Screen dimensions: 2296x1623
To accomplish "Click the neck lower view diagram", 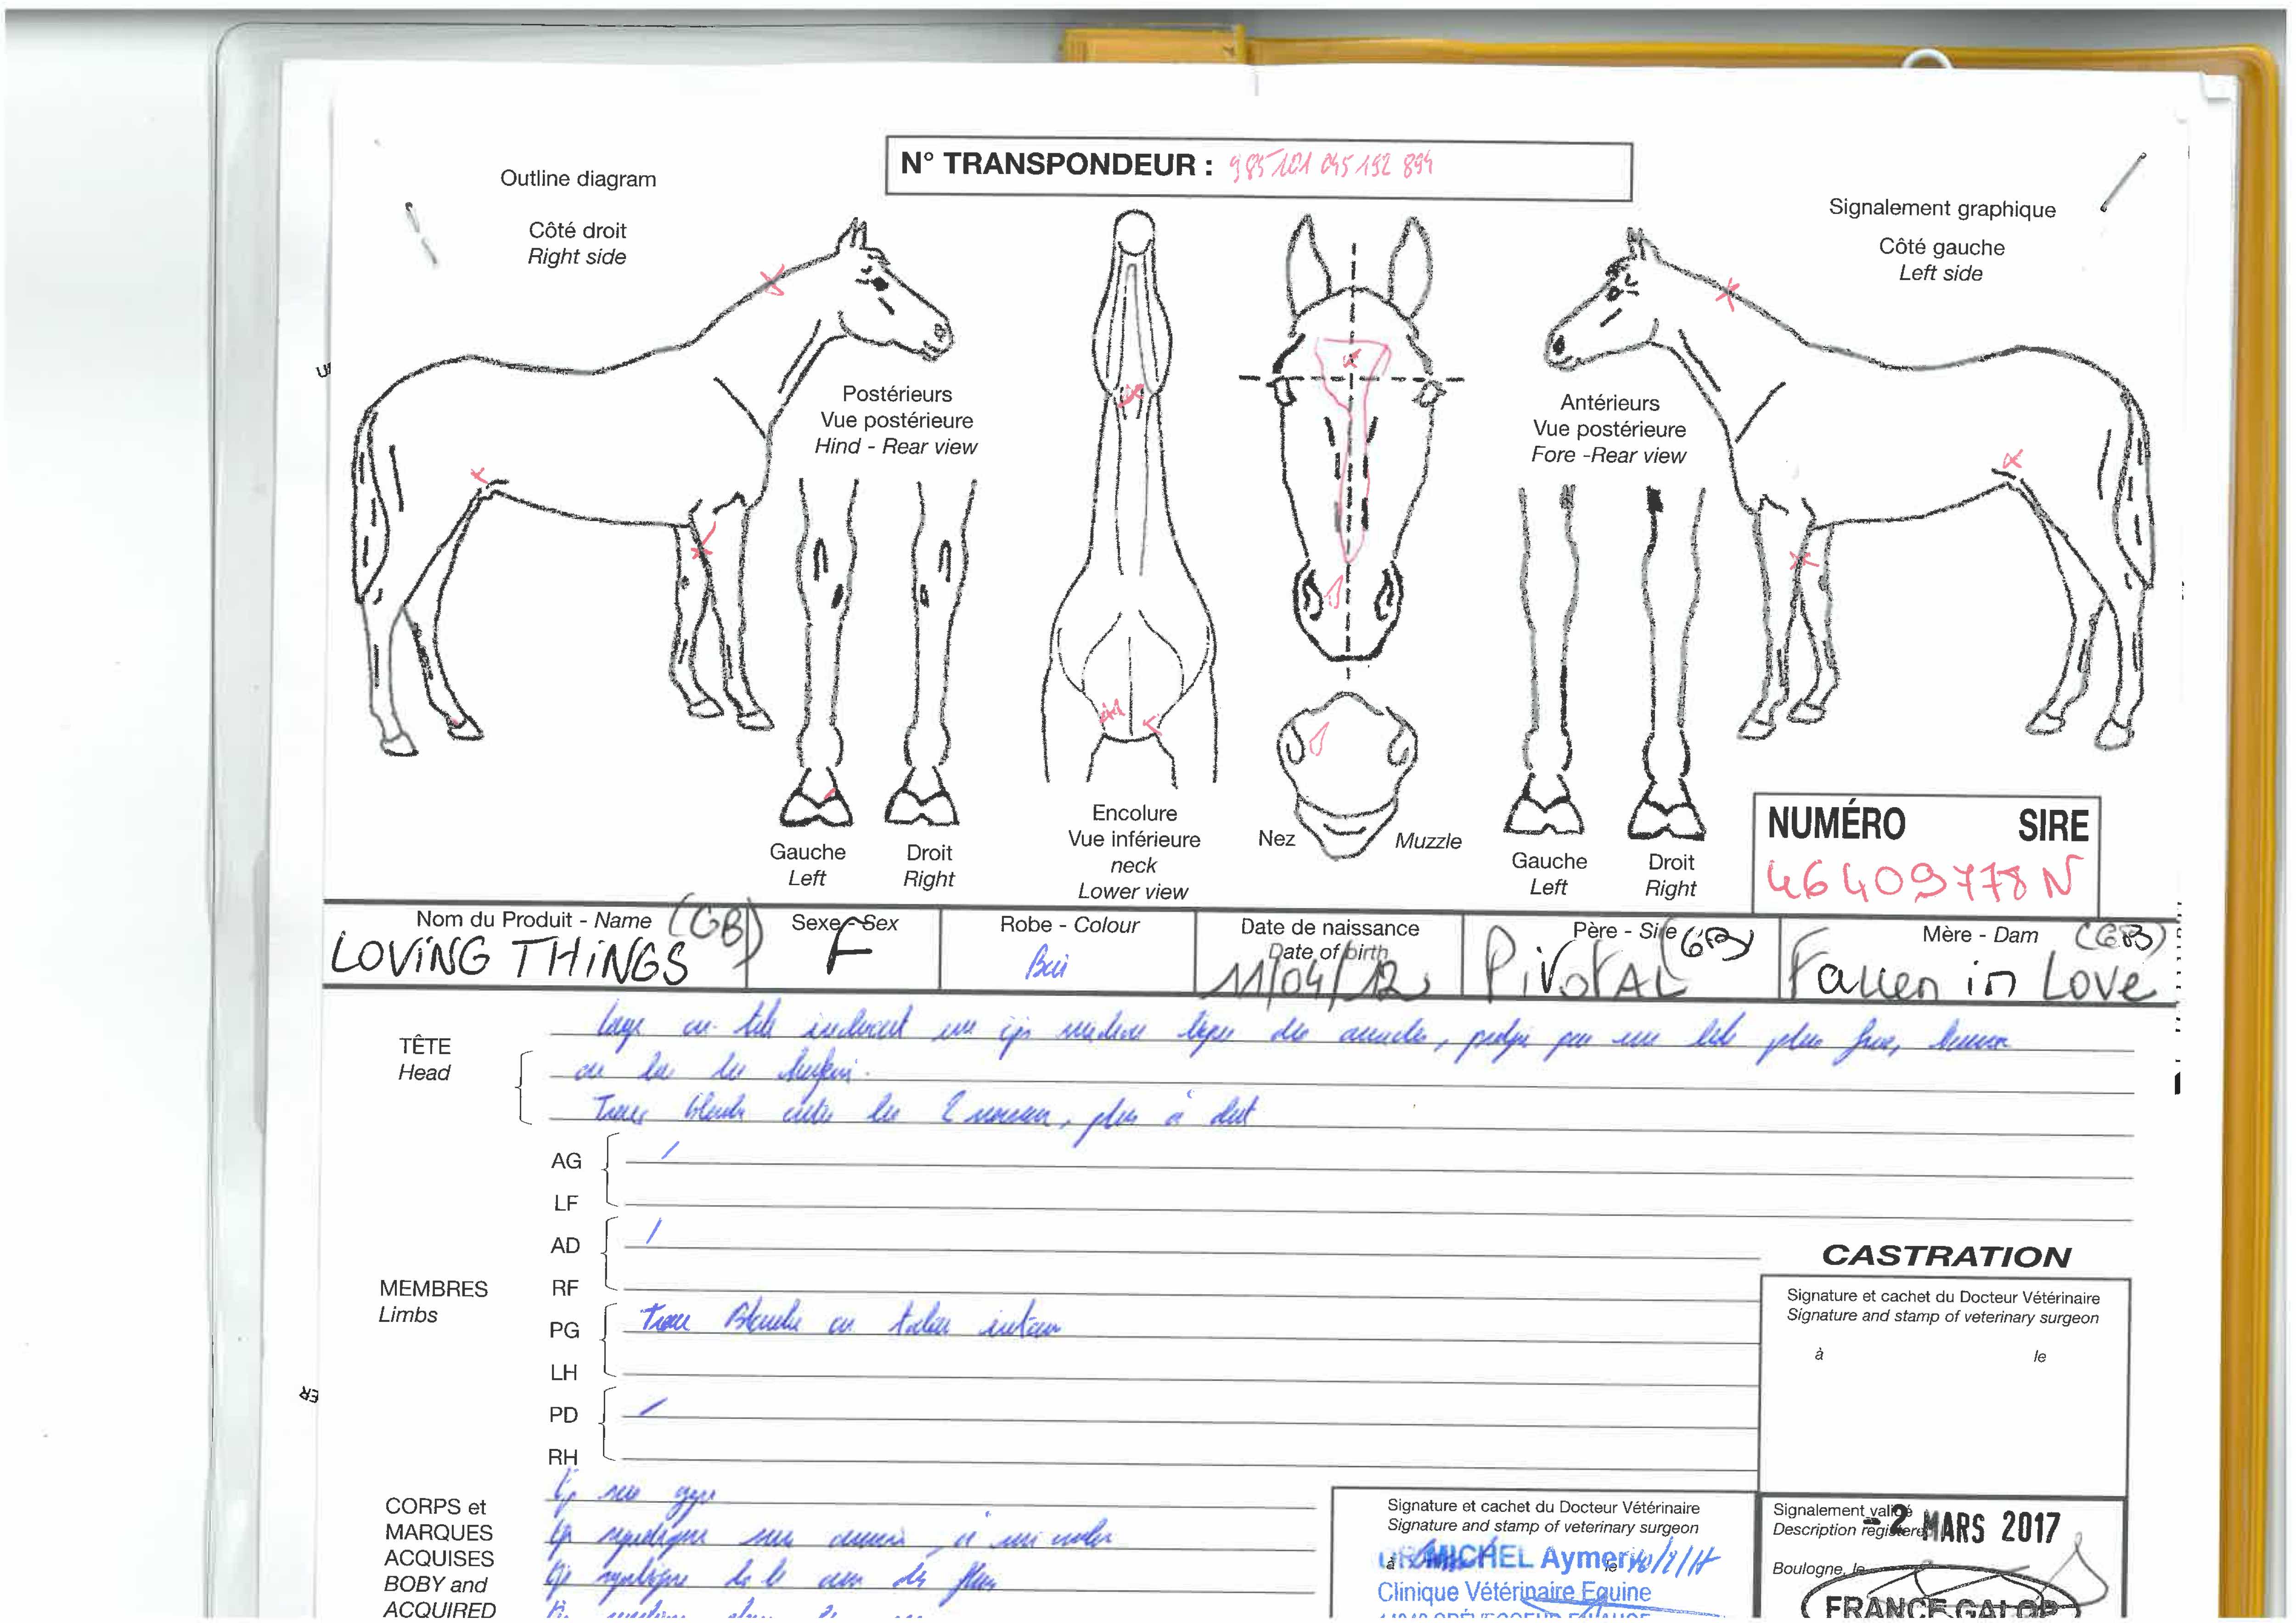I will (1132, 500).
